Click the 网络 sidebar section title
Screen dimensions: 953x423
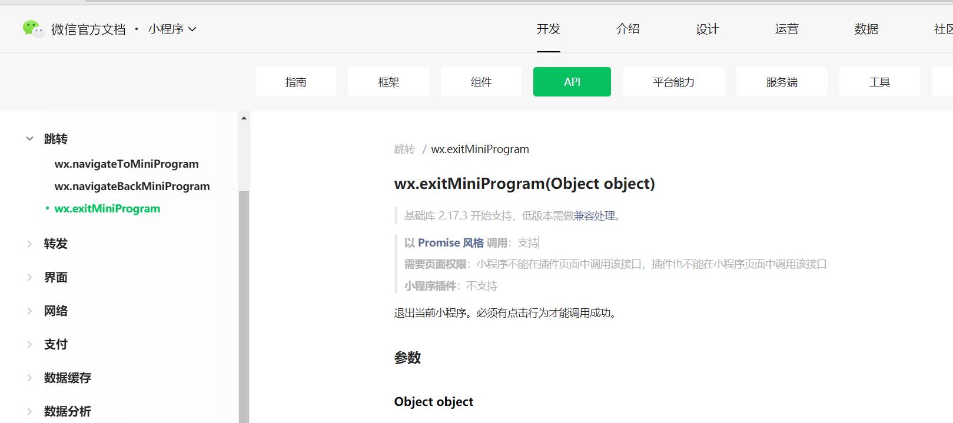point(56,311)
